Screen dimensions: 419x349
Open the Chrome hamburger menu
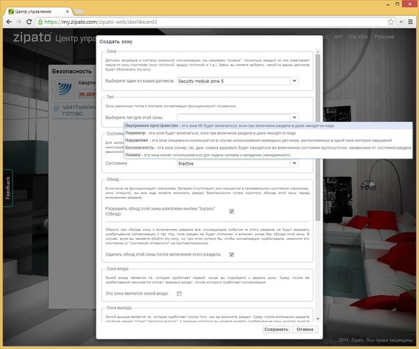[x=411, y=22]
